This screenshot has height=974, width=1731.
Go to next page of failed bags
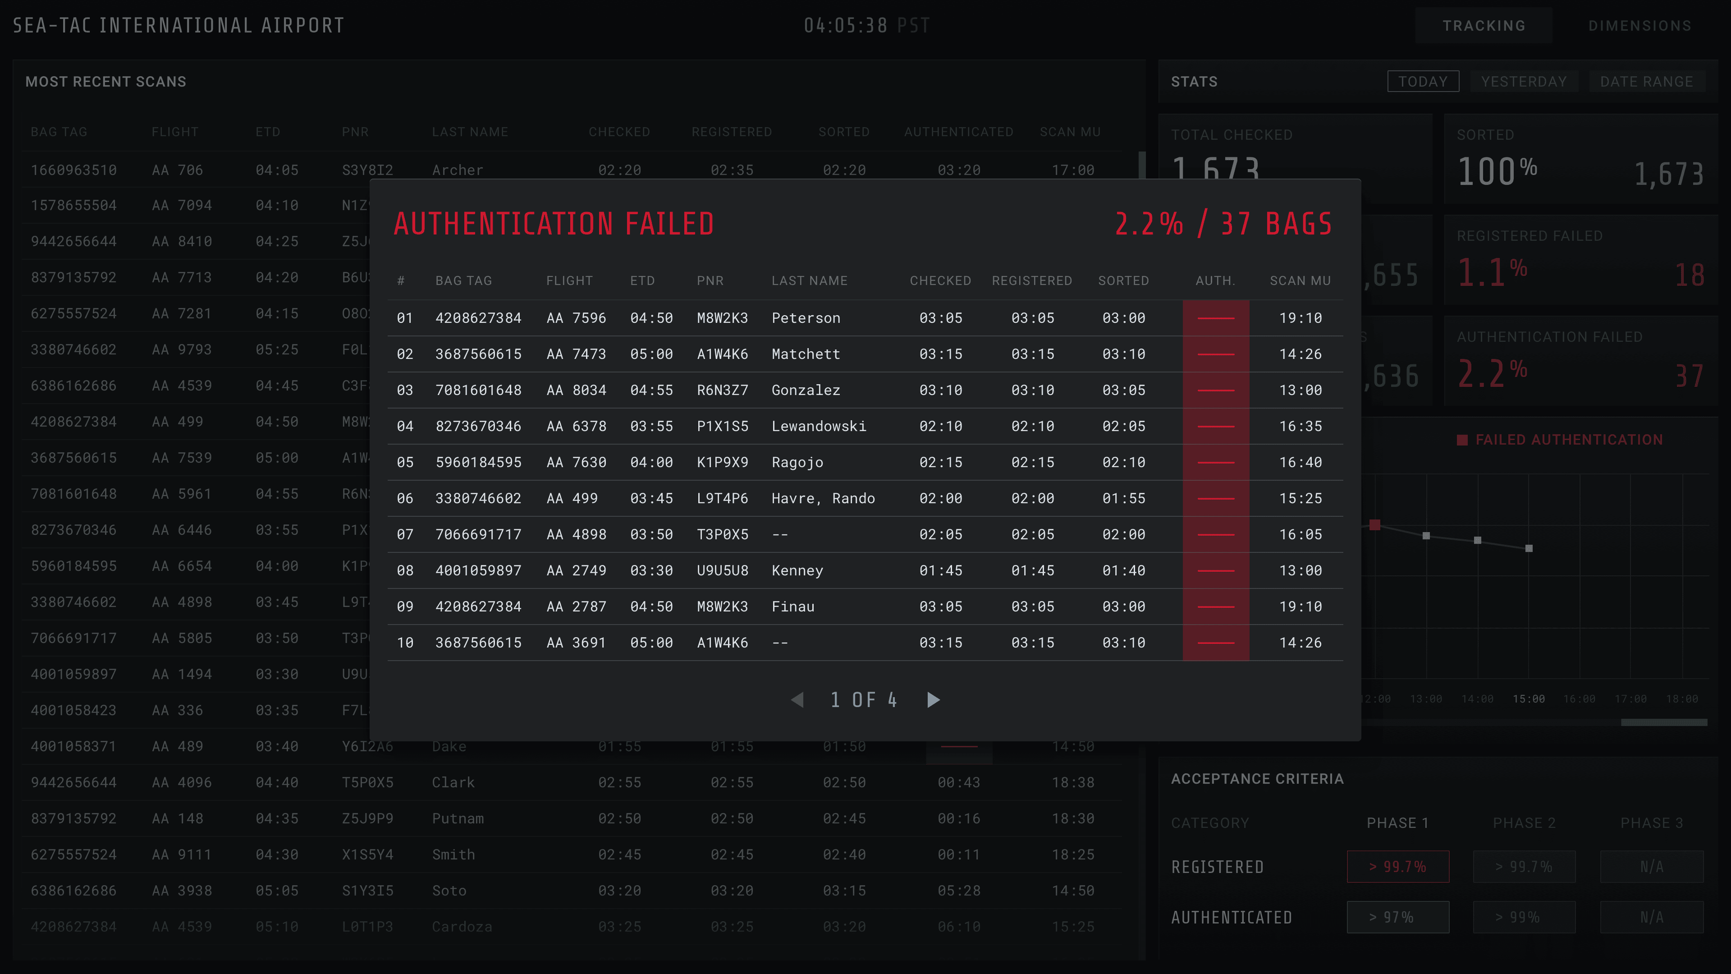tap(933, 700)
